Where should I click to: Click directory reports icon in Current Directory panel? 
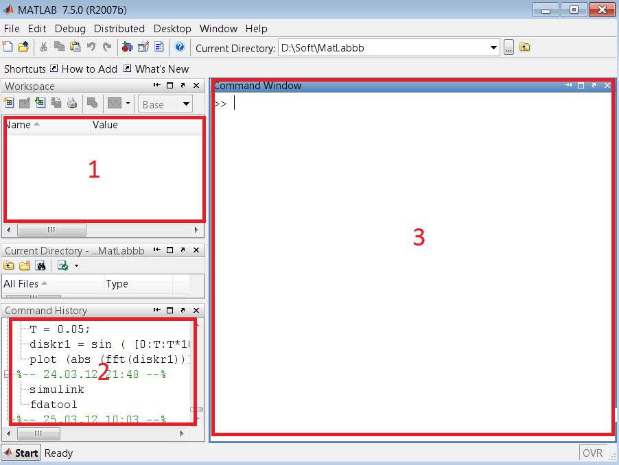click(x=62, y=266)
